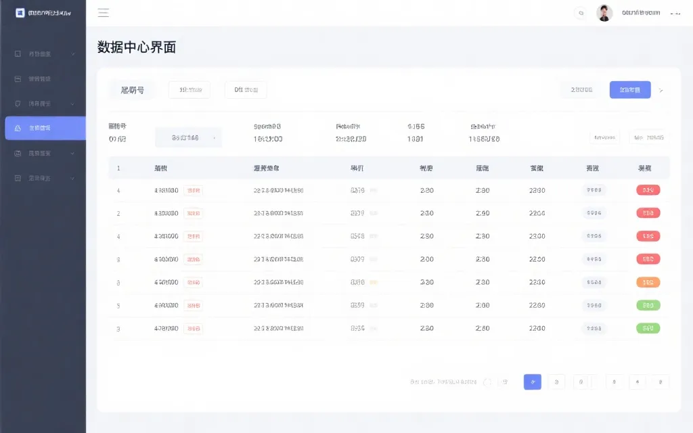
Task: Click the third sidebar item's shield icon
Action: (x=18, y=104)
